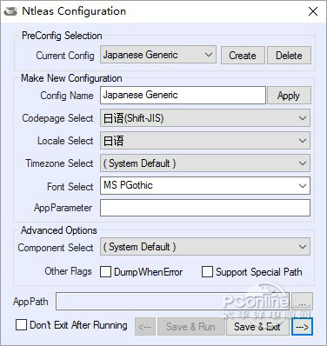The image size is (327, 346).
Task: Click the disabled left arrow button
Action: (x=145, y=327)
